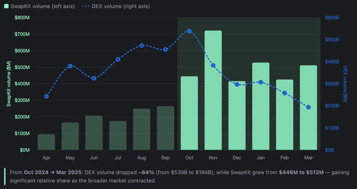Click the April DEX volume data point
This screenshot has height=189, width=357.
(x=46, y=96)
